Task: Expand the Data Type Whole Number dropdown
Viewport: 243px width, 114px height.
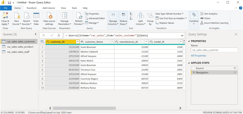Action: [169, 14]
